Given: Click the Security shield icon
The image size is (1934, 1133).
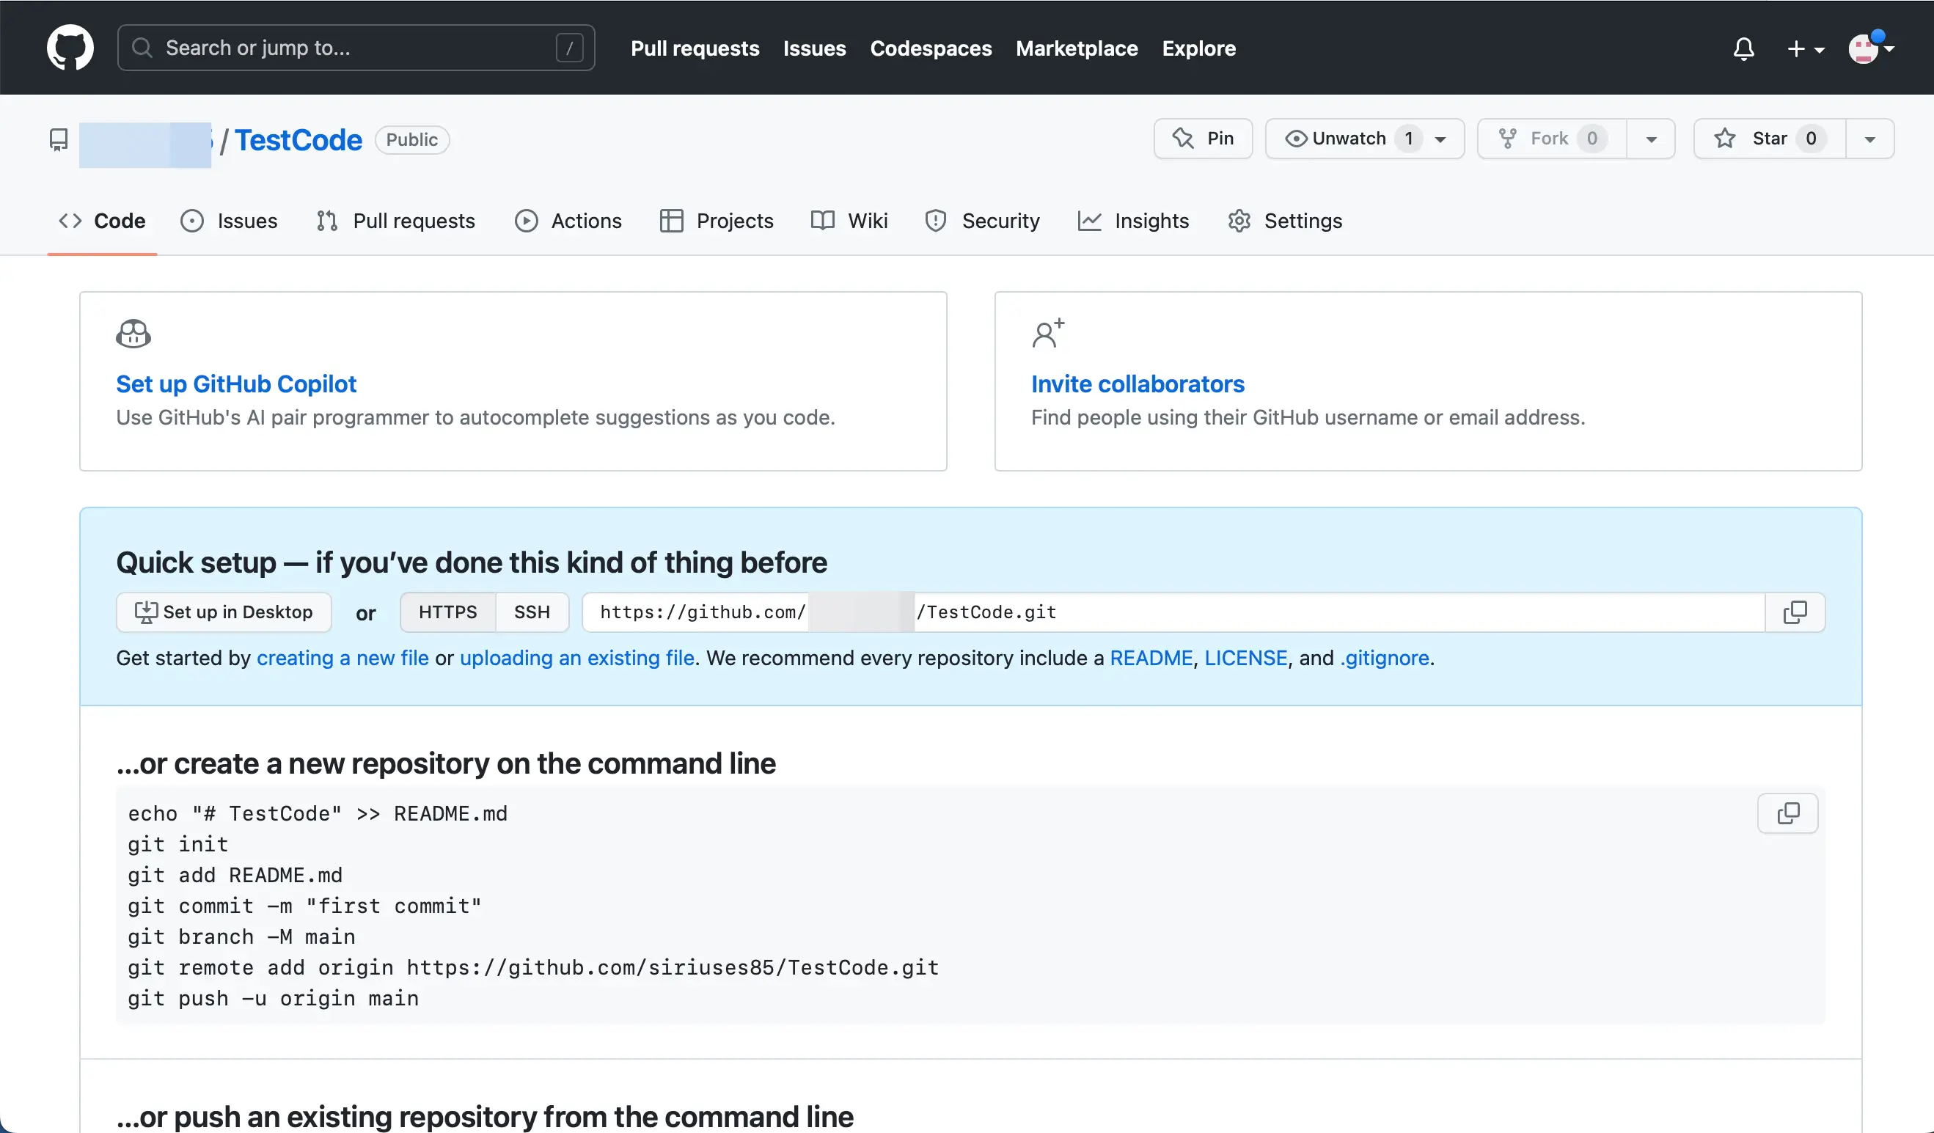Looking at the screenshot, I should pyautogui.click(x=936, y=220).
